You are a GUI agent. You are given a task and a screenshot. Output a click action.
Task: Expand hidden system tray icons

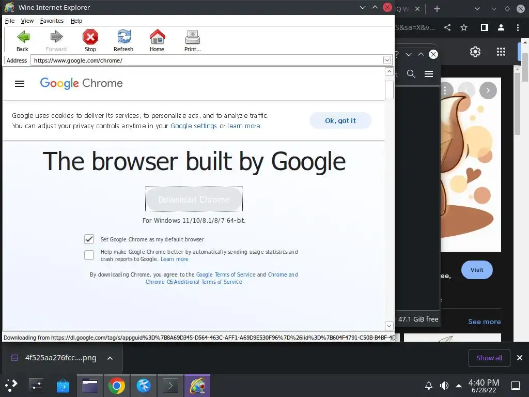pyautogui.click(x=459, y=386)
